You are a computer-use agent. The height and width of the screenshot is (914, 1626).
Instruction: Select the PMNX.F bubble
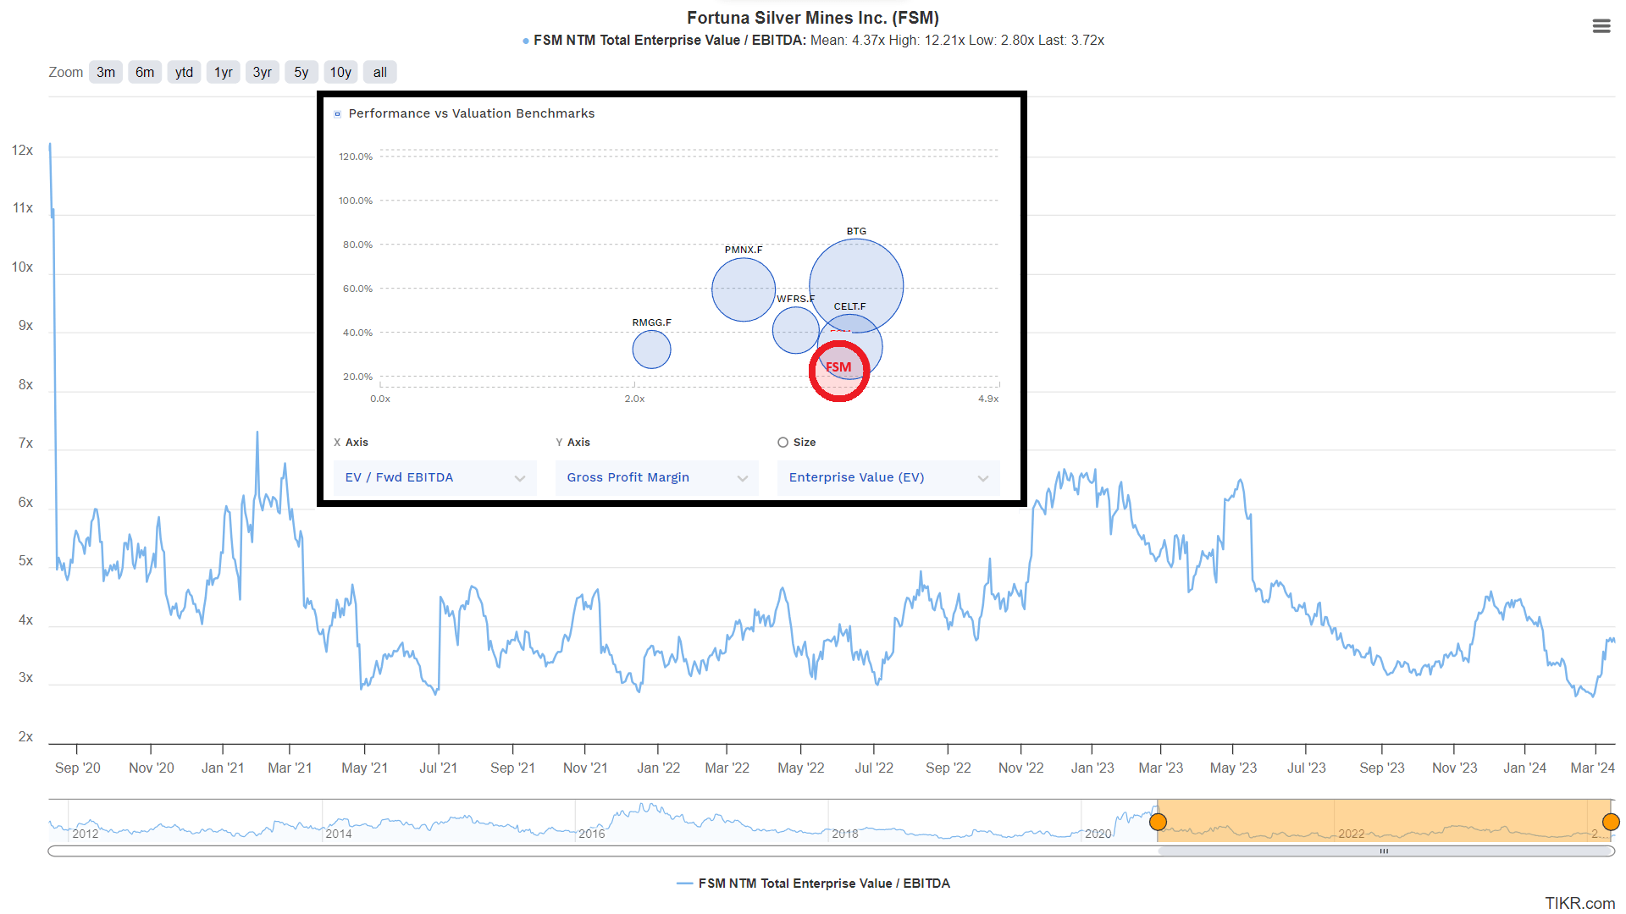click(x=744, y=289)
